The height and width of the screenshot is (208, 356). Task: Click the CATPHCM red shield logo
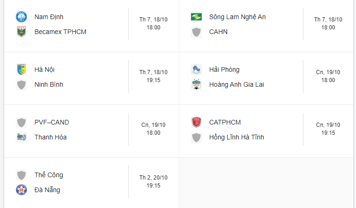click(x=196, y=123)
